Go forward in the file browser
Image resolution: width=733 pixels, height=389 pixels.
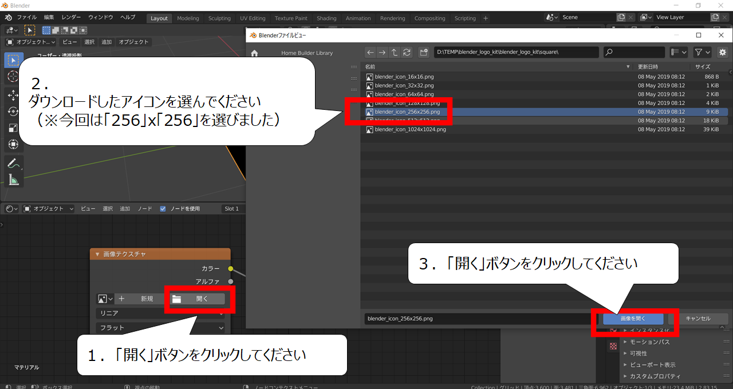click(383, 52)
